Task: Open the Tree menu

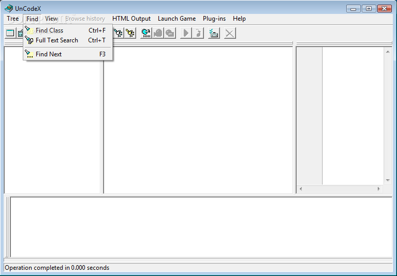Action: click(x=12, y=19)
